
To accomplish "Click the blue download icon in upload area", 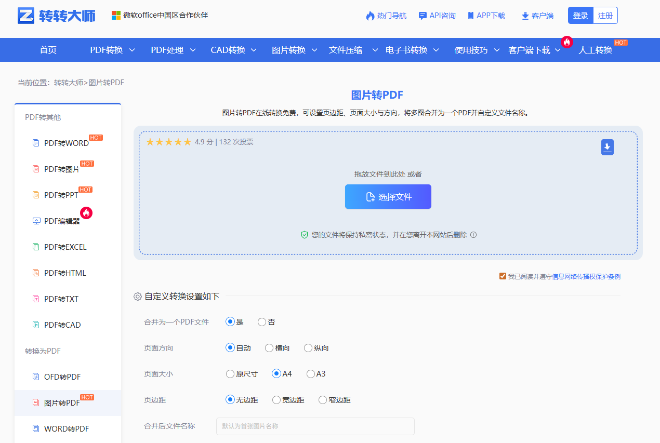I will pyautogui.click(x=607, y=147).
